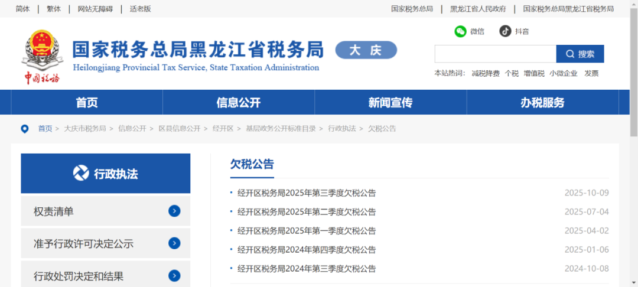The height and width of the screenshot is (287, 638).
Task: Switch to 繁体 traditional Chinese version
Action: point(54,9)
